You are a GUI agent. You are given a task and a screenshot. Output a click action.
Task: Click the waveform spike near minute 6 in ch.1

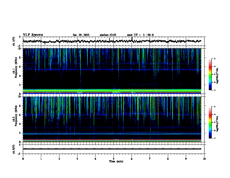tap(132, 39)
